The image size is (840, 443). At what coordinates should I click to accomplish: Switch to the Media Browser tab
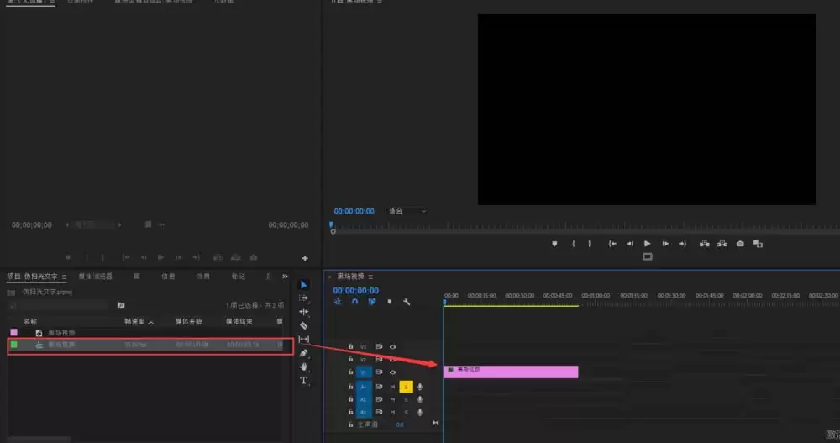tap(97, 277)
